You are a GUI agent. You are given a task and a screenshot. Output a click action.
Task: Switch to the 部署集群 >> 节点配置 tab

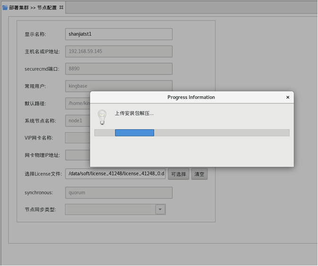tap(32, 8)
